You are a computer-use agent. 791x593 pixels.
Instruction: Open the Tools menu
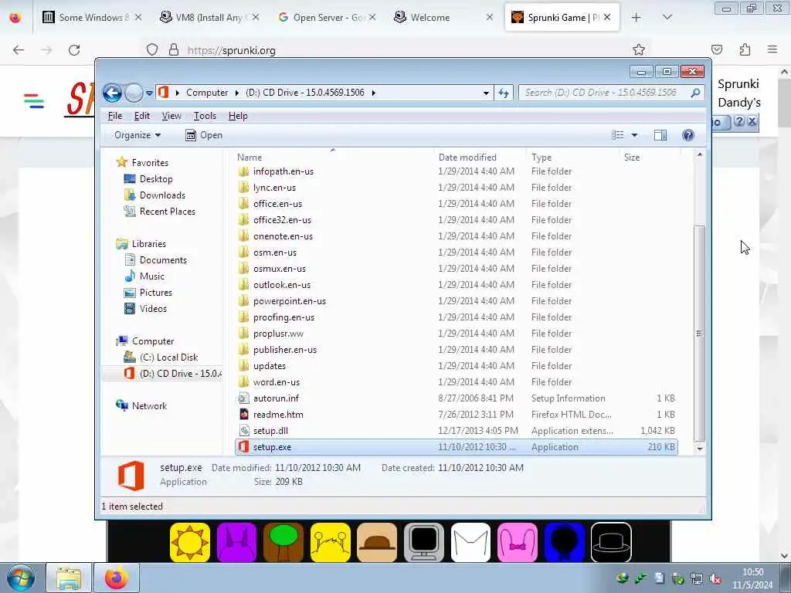[205, 116]
